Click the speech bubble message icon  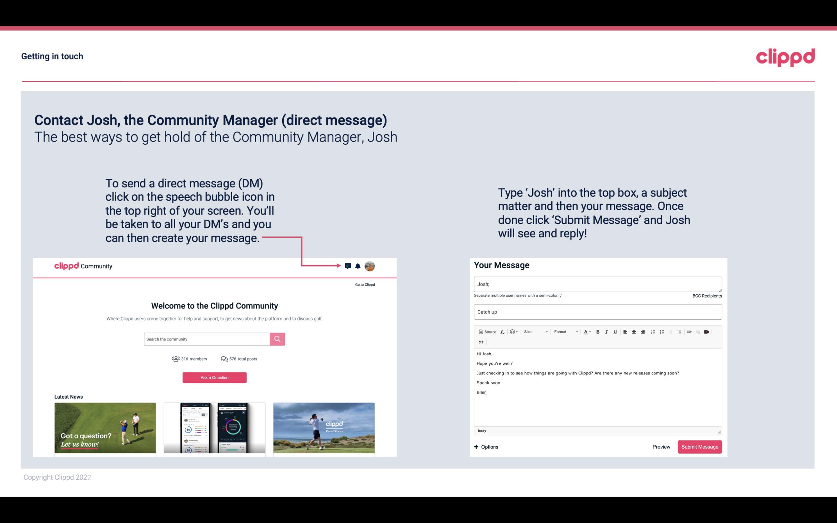point(348,266)
